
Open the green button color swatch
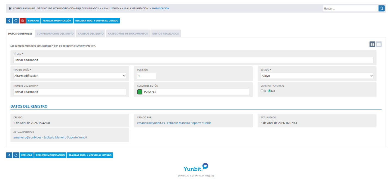point(140,92)
